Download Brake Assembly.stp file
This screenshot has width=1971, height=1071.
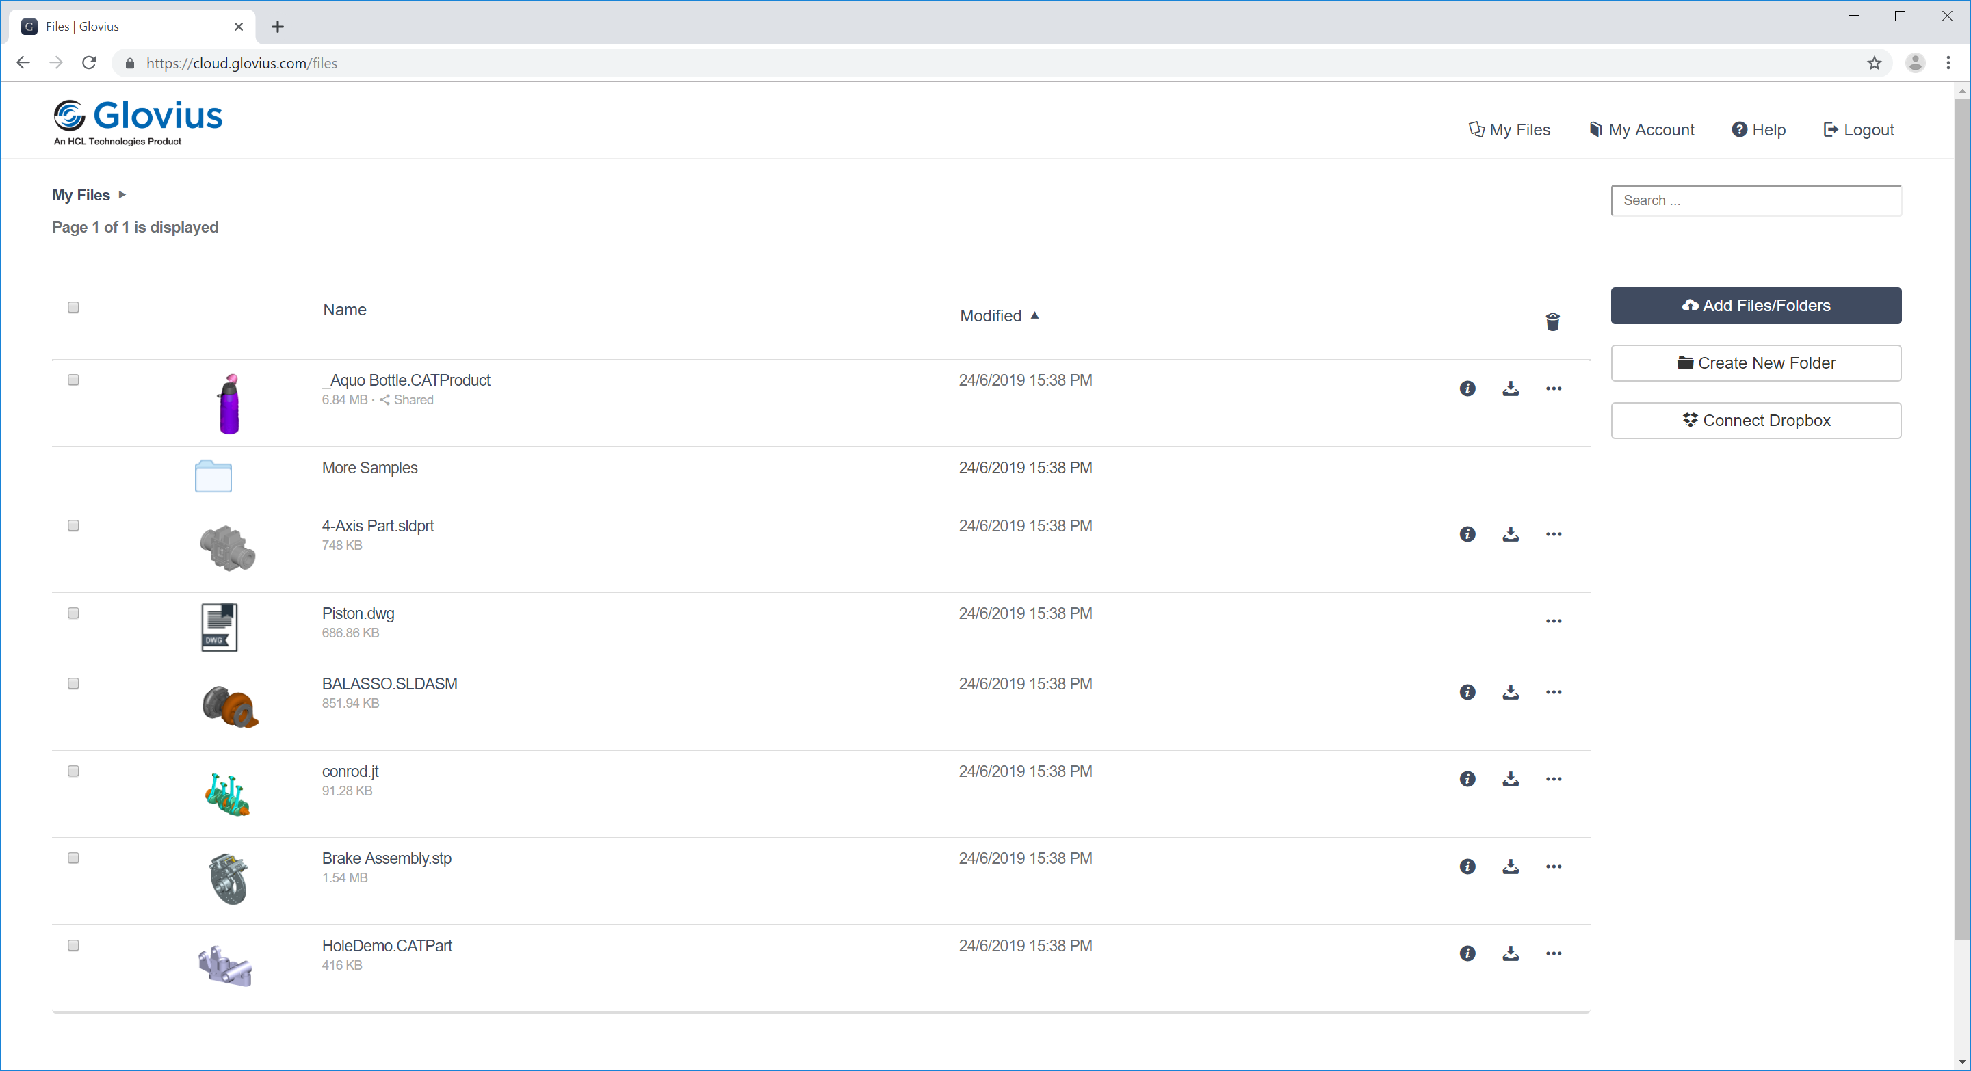1511,867
